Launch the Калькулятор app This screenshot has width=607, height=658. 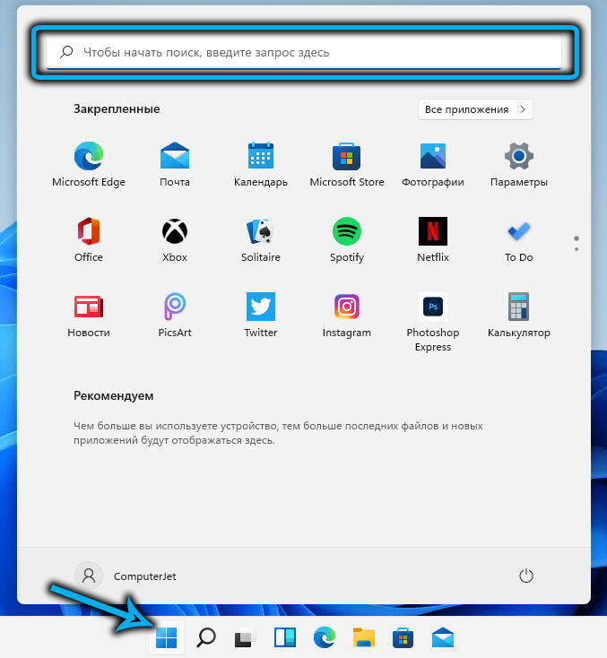[x=518, y=307]
